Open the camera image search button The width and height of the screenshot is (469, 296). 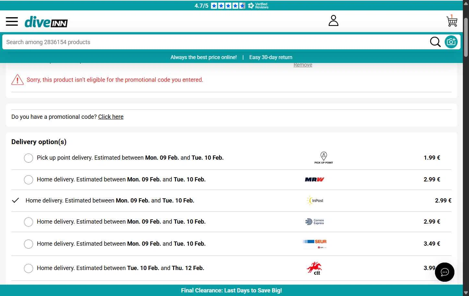click(x=451, y=42)
